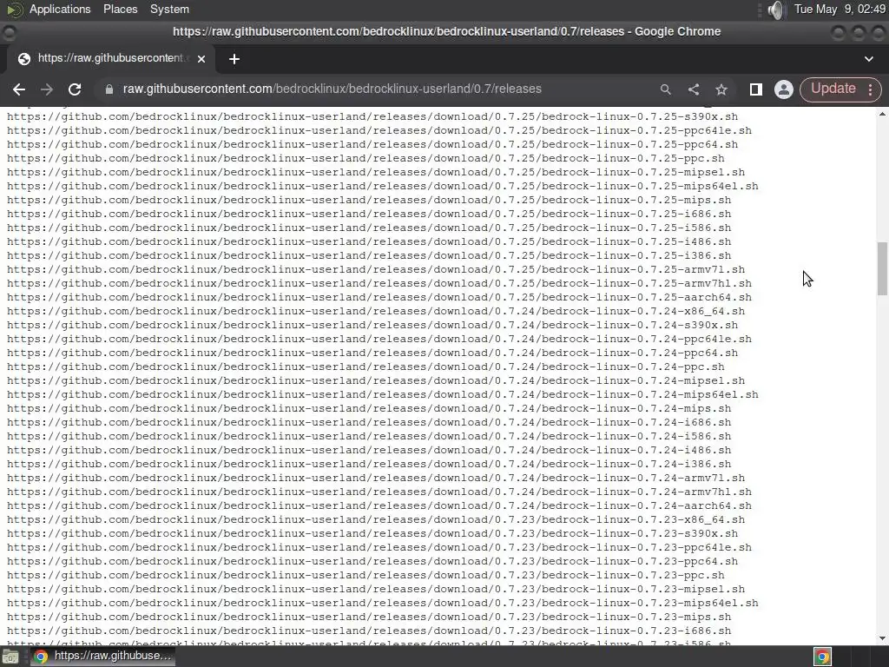Click the 0.7.24-i386.sh URL line
Viewport: 889px width, 667px height.
(369, 464)
